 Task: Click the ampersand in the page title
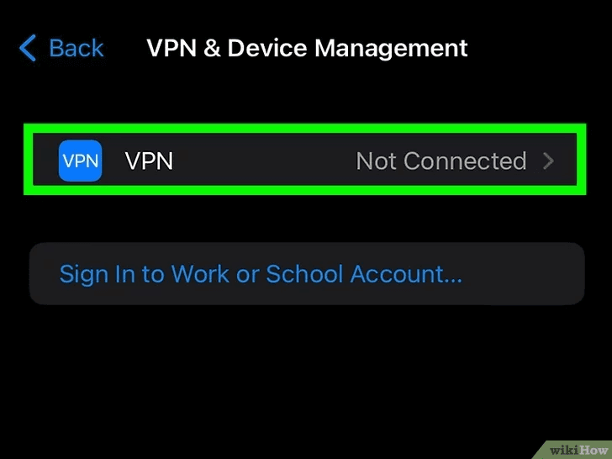pyautogui.click(x=212, y=49)
